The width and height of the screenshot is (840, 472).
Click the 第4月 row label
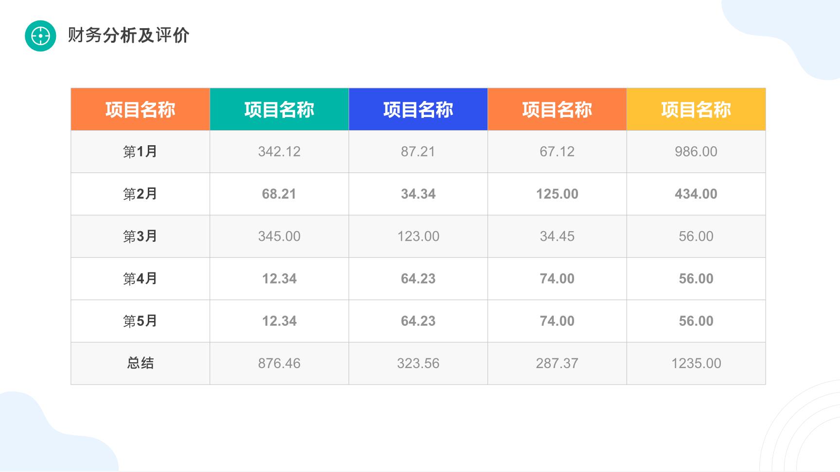(x=140, y=279)
